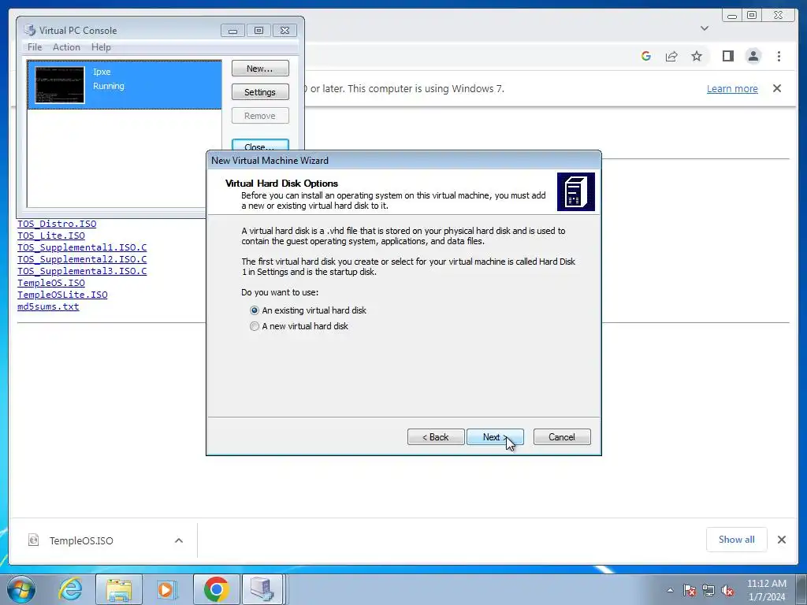
Task: Cancel the New Virtual Machine Wizard
Action: tap(562, 436)
